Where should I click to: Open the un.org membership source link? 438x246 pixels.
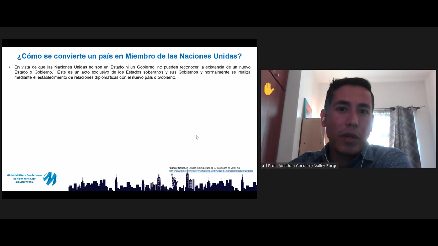pos(211,171)
